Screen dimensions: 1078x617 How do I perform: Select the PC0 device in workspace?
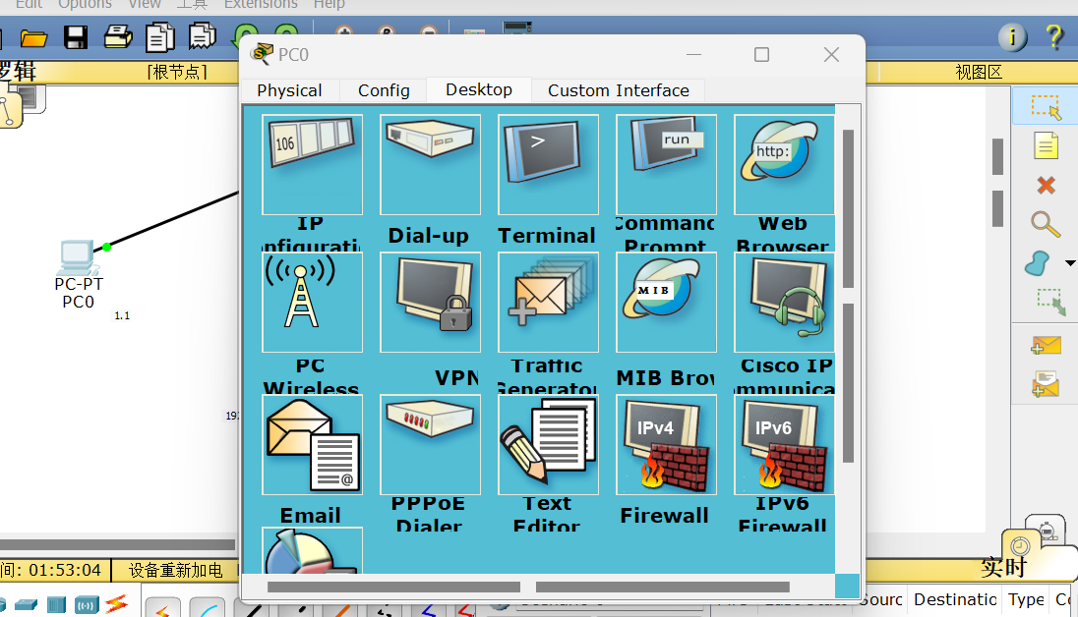(x=77, y=257)
